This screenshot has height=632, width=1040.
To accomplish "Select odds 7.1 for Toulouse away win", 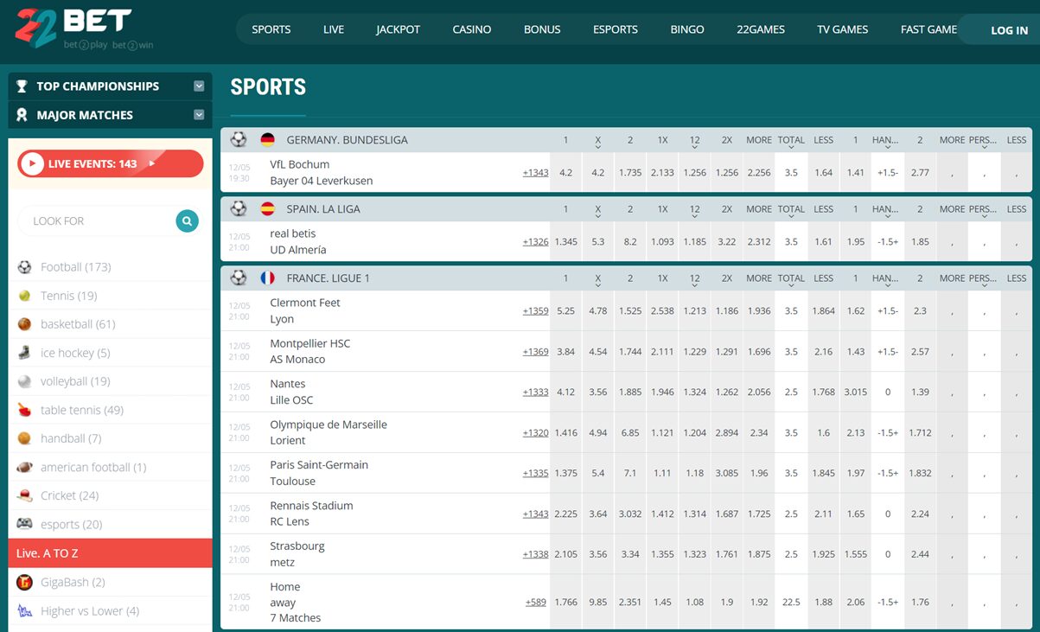I will (x=630, y=473).
